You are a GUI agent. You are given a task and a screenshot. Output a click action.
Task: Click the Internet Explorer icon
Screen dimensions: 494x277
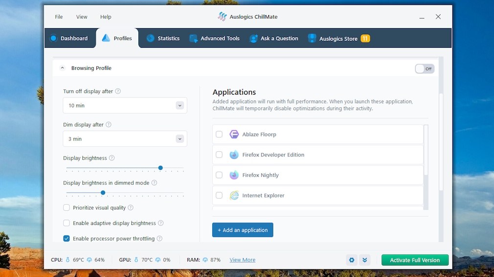click(x=234, y=196)
